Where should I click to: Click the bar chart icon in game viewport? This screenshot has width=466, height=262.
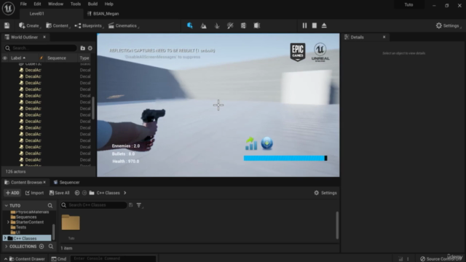[x=251, y=143]
